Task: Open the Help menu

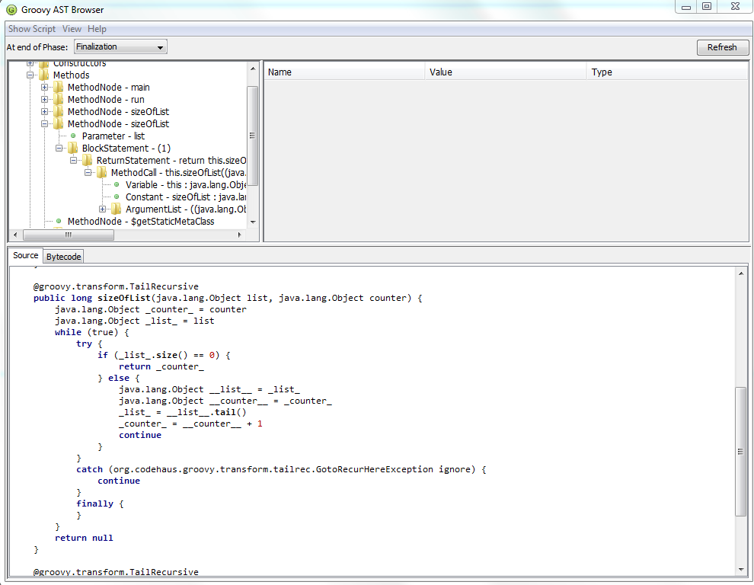Action: 97,29
